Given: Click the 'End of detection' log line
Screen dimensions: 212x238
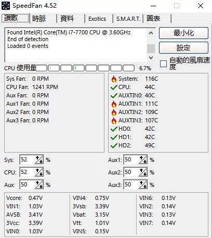Looking at the screenshot, I should pyautogui.click(x=28, y=39).
